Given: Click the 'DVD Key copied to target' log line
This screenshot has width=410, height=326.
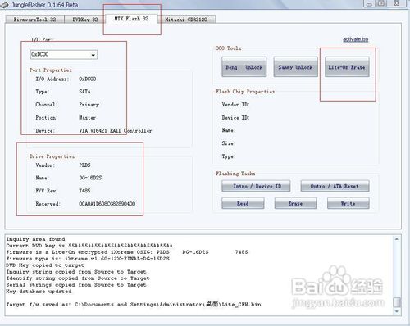Looking at the screenshot, I should coord(45,265).
